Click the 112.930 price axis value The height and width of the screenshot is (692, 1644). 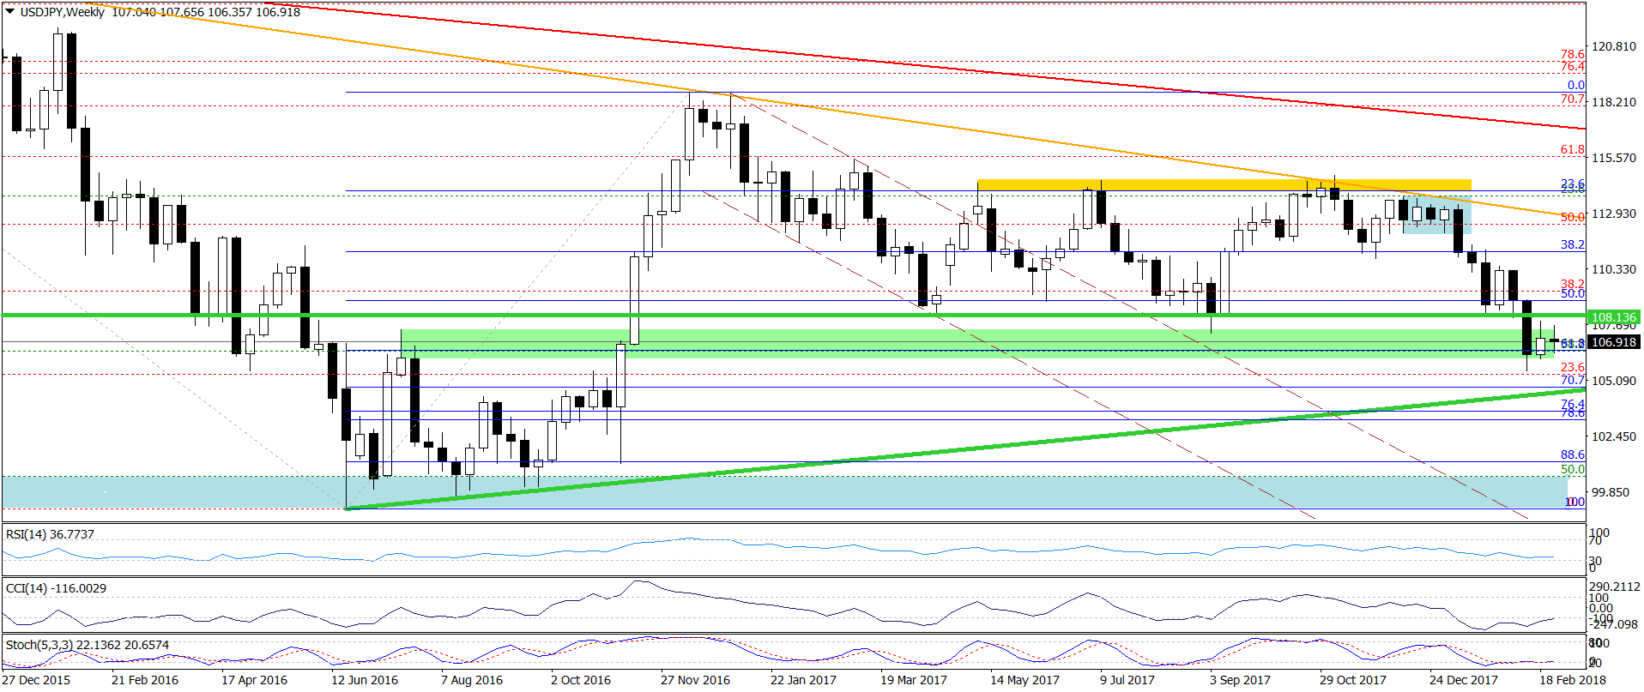click(1614, 214)
